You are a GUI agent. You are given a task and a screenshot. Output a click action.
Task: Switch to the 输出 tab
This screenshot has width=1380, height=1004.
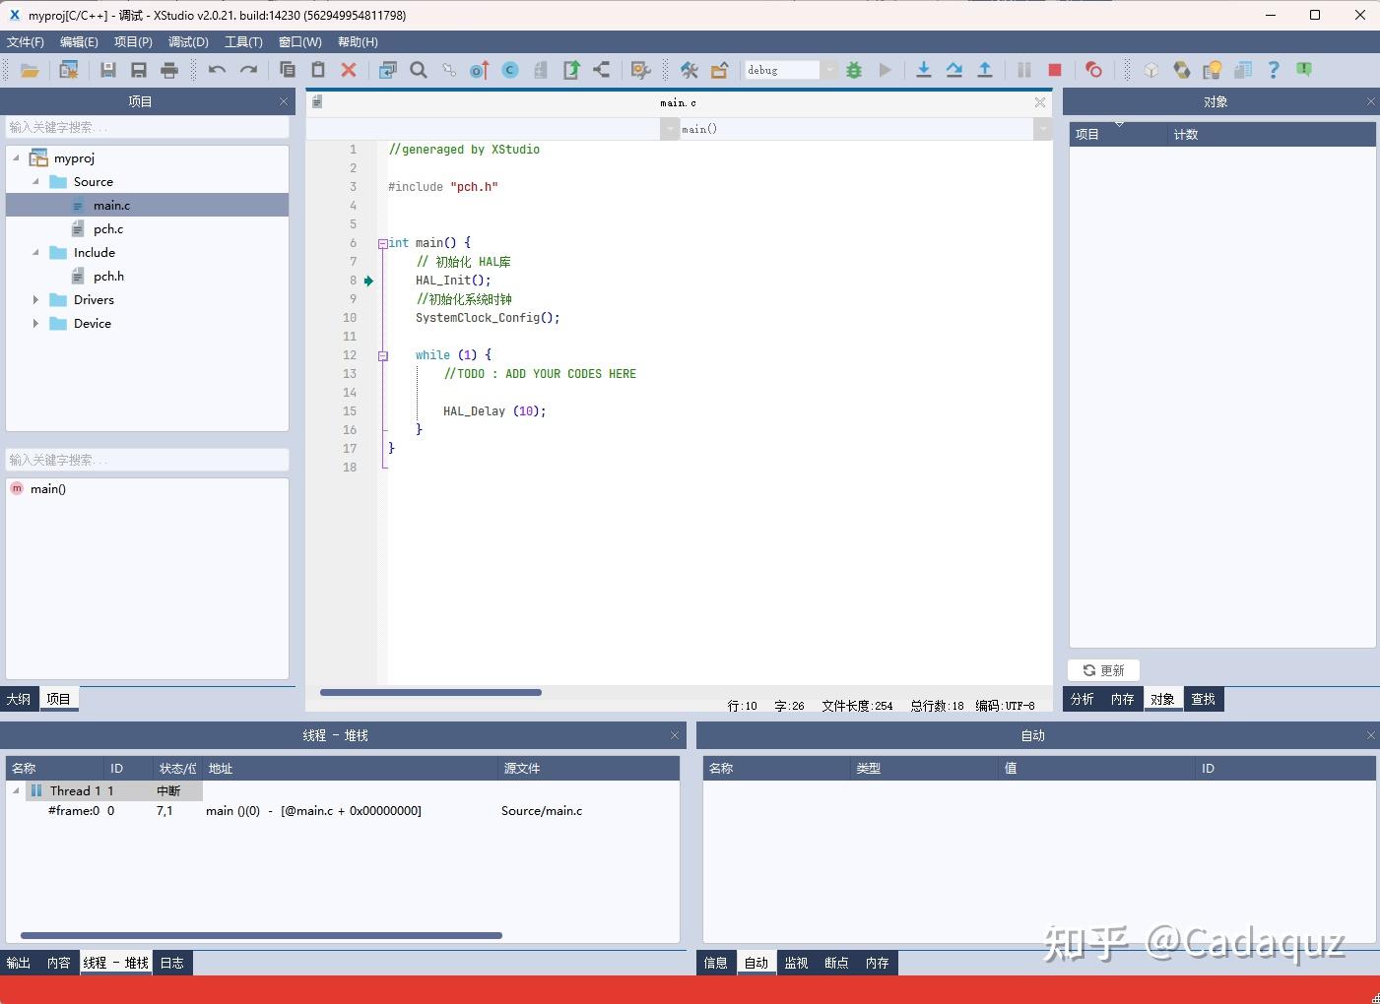[19, 963]
